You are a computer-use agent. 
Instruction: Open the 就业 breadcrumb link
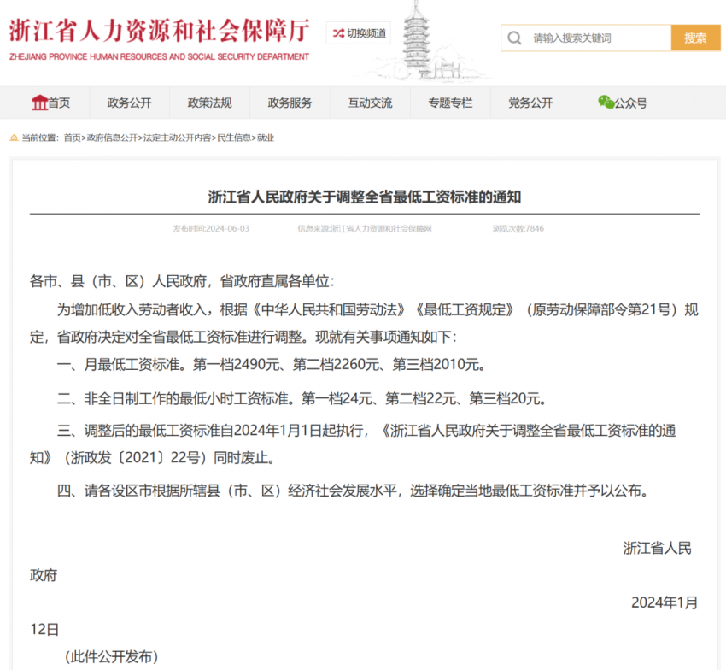266,138
